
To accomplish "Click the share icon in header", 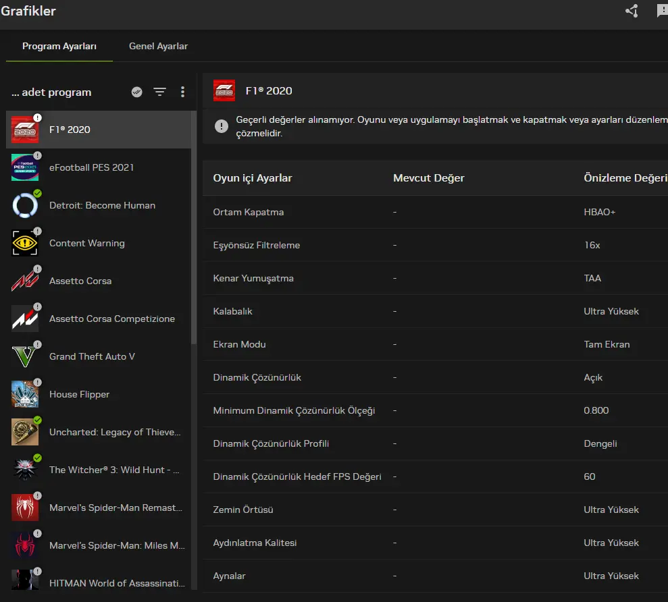I will pyautogui.click(x=632, y=11).
